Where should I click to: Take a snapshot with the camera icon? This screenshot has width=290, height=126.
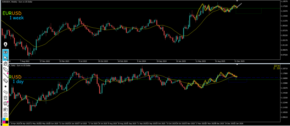coord(5,109)
